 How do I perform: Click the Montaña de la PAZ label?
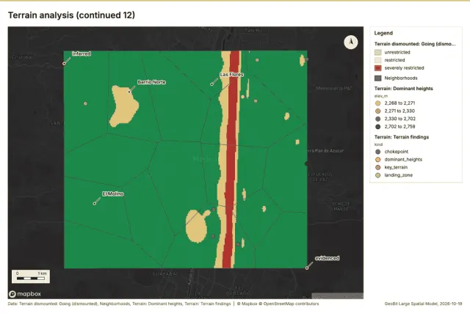(x=334, y=88)
